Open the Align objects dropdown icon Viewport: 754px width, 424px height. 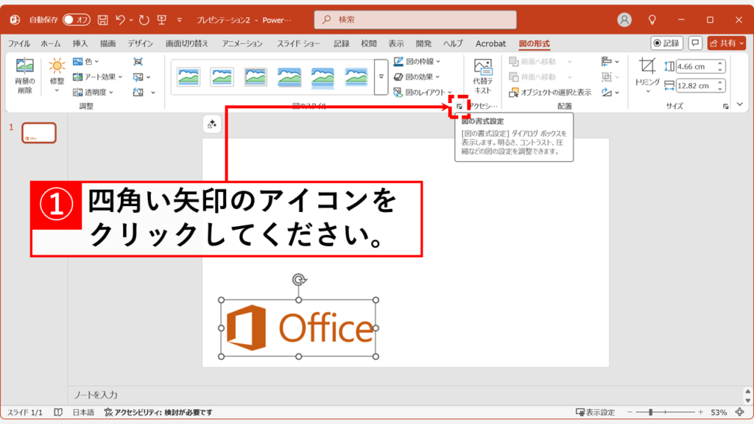(x=610, y=62)
